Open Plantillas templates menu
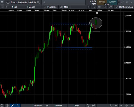134x107 pixels. click(50, 7)
